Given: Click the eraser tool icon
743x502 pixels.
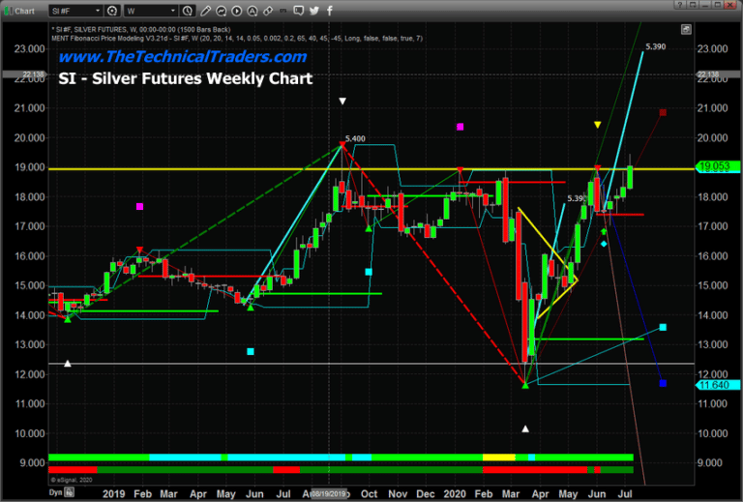Looking at the screenshot, I should [x=268, y=11].
